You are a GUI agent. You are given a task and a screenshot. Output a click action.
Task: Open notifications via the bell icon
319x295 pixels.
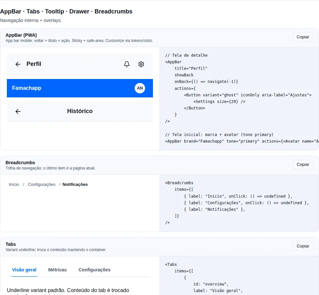click(127, 64)
